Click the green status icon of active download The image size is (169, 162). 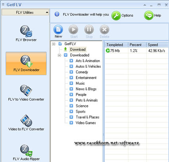108,51
